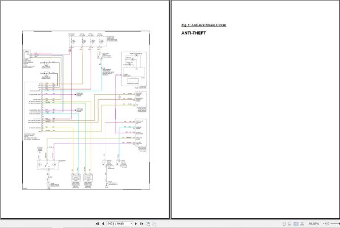This screenshot has width=340, height=228.
Task: Open the zoom level dropdown arrow
Action: click(x=324, y=223)
